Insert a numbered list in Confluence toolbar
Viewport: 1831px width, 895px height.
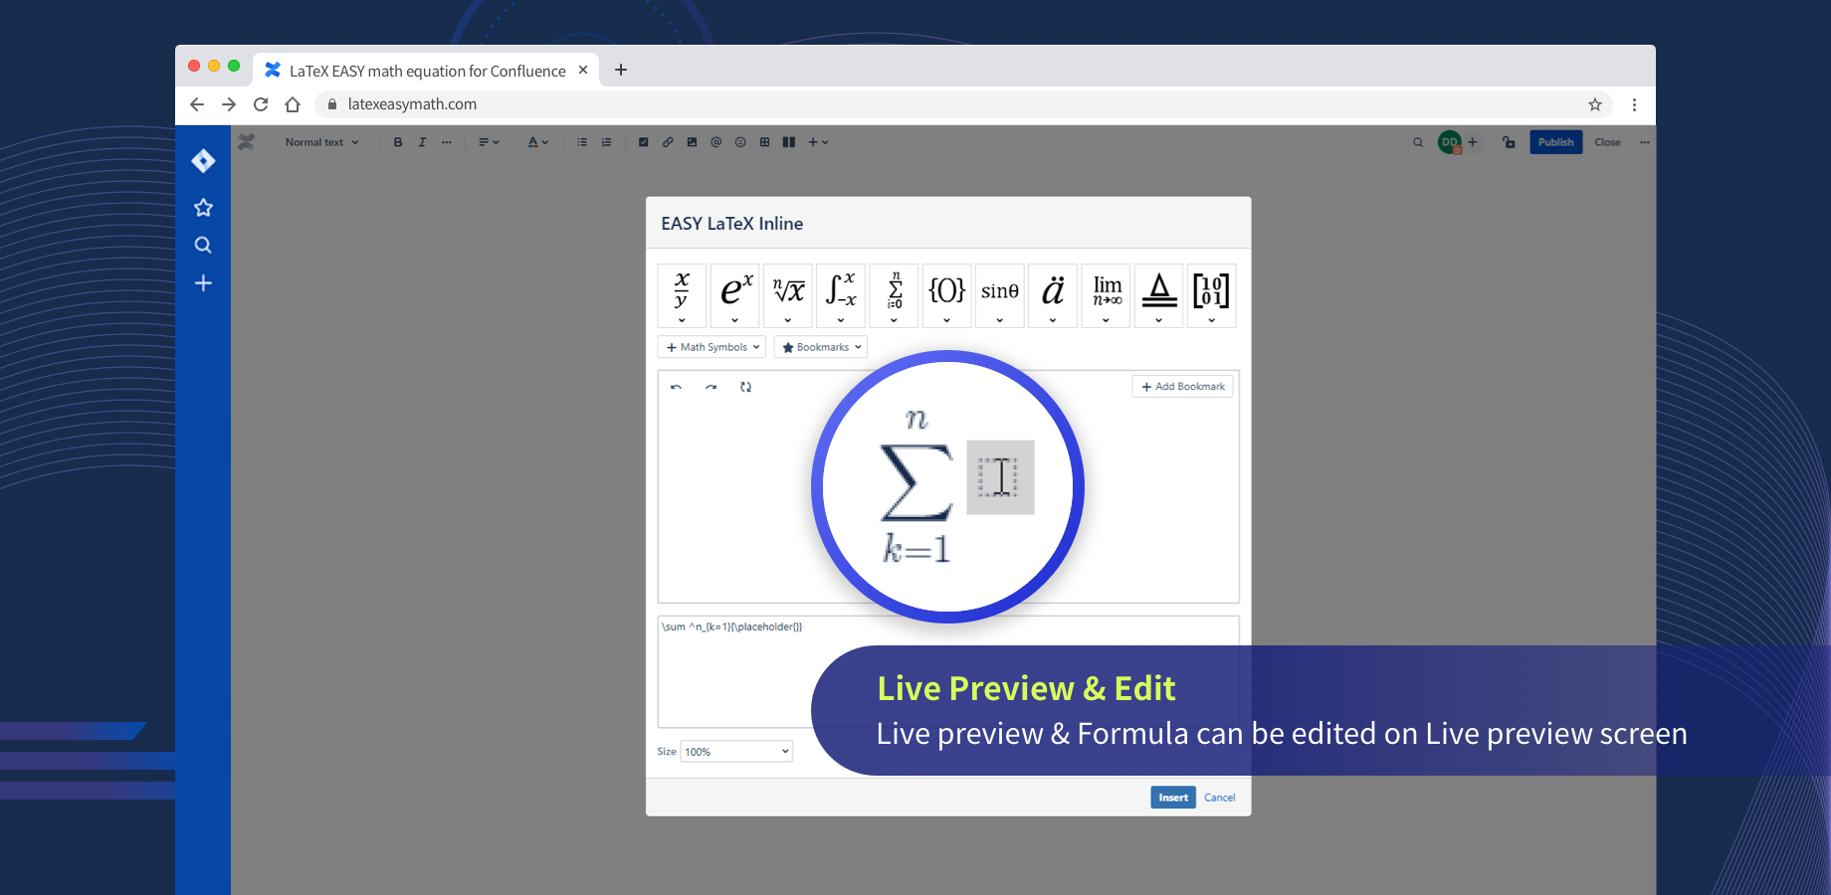606,142
